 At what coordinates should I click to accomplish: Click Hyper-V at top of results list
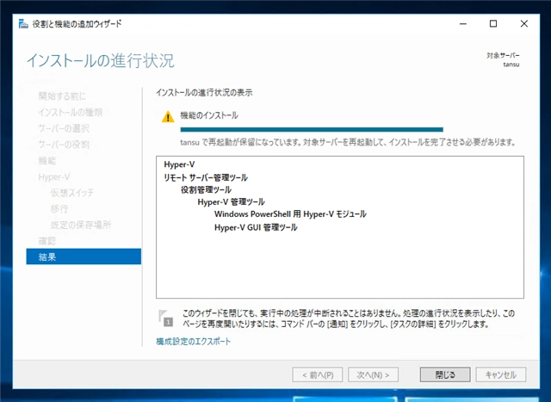click(x=179, y=164)
